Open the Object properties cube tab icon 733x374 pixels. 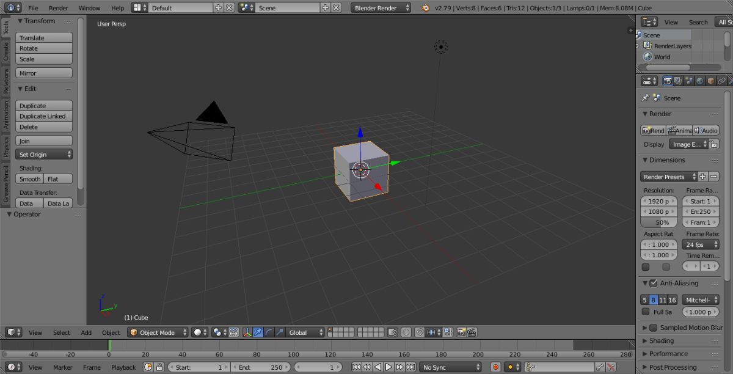[711, 81]
